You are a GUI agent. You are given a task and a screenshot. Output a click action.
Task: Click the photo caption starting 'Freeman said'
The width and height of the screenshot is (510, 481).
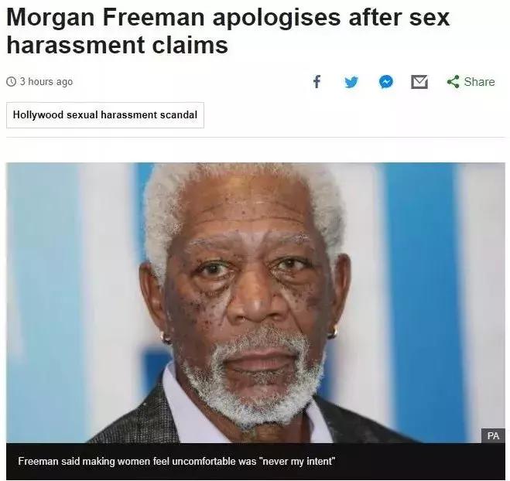pyautogui.click(x=176, y=461)
